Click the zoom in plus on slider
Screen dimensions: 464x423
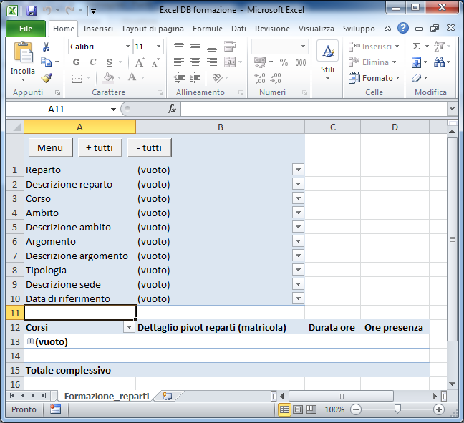[x=439, y=409]
